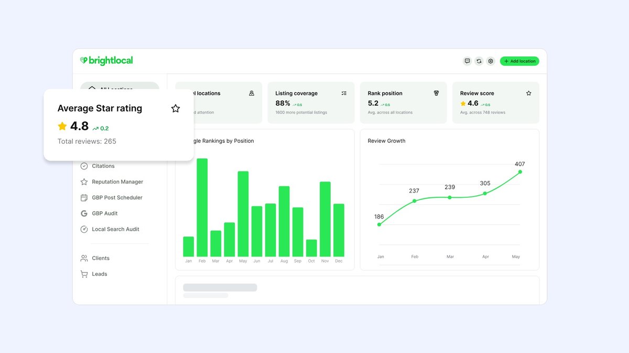Open Citations in the sidebar
This screenshot has width=629, height=353.
coord(103,166)
